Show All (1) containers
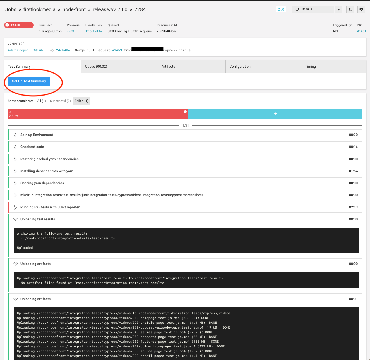Screen dimensions: 370x360 [42, 101]
